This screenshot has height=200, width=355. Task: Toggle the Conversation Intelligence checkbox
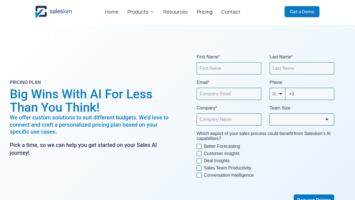[199, 175]
